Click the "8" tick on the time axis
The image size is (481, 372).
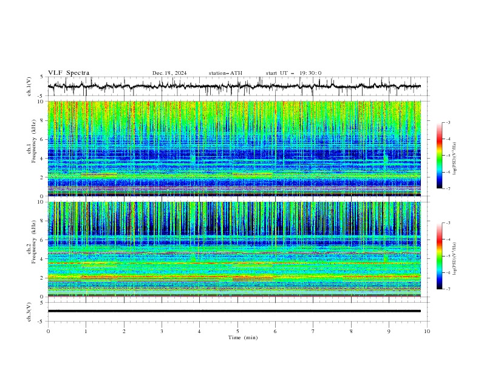pyautogui.click(x=351, y=331)
